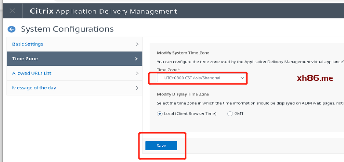Screen dimensions: 344x162
Task: Open the Allowed URLs List section
Action: point(75,73)
